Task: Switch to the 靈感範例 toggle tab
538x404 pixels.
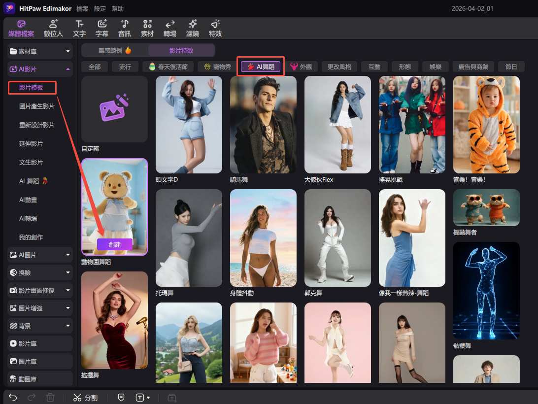Action: point(114,50)
